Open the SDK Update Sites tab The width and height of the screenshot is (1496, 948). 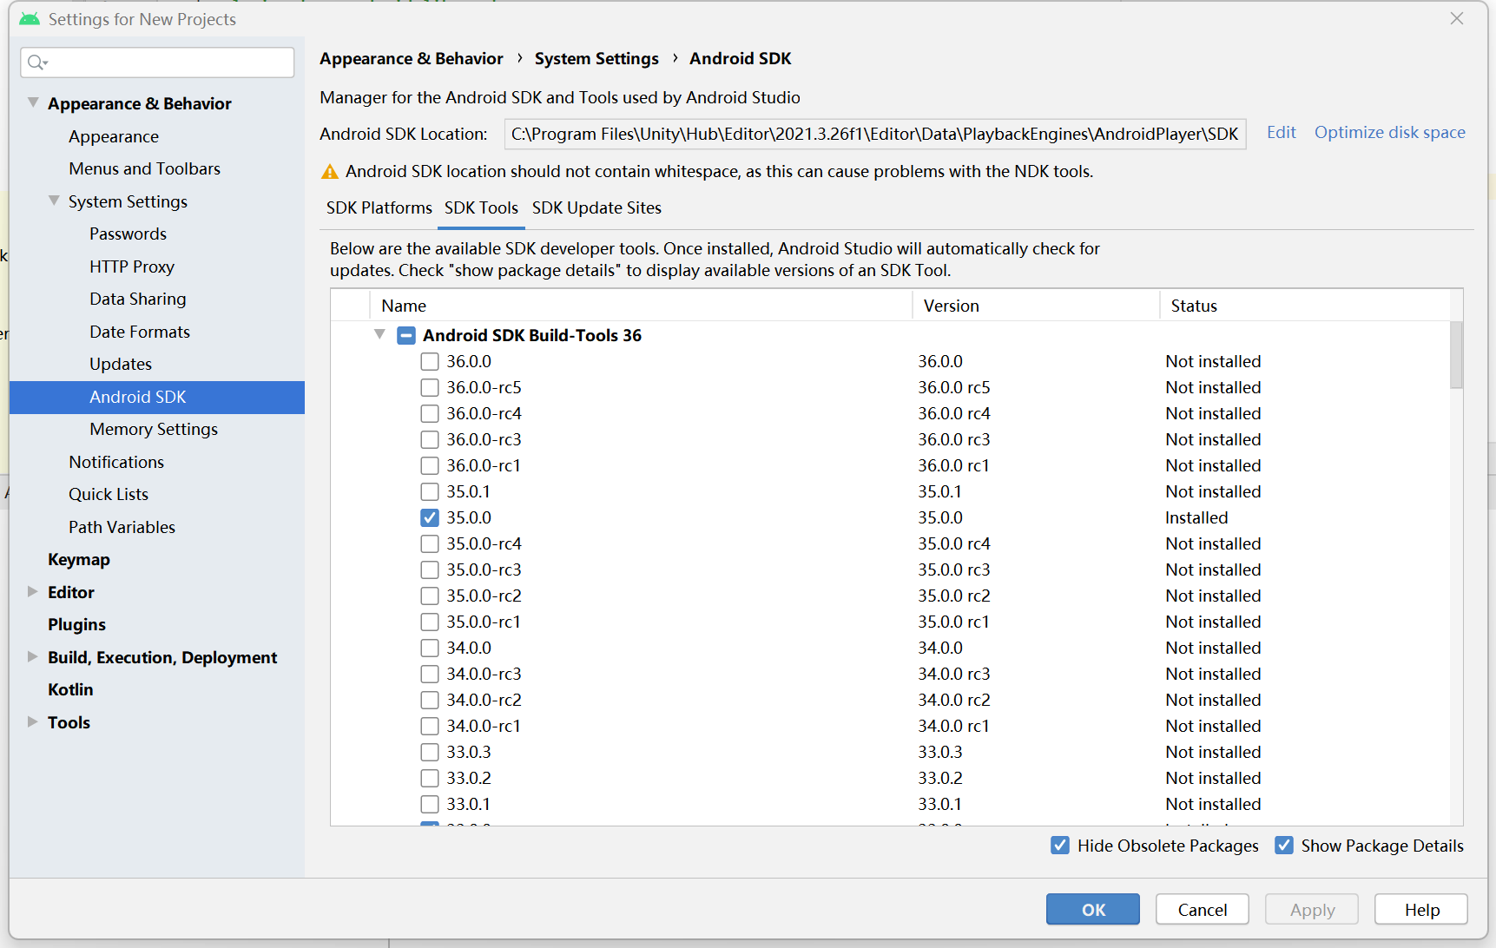pyautogui.click(x=596, y=207)
